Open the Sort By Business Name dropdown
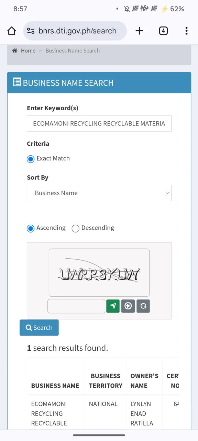 pyautogui.click(x=99, y=193)
